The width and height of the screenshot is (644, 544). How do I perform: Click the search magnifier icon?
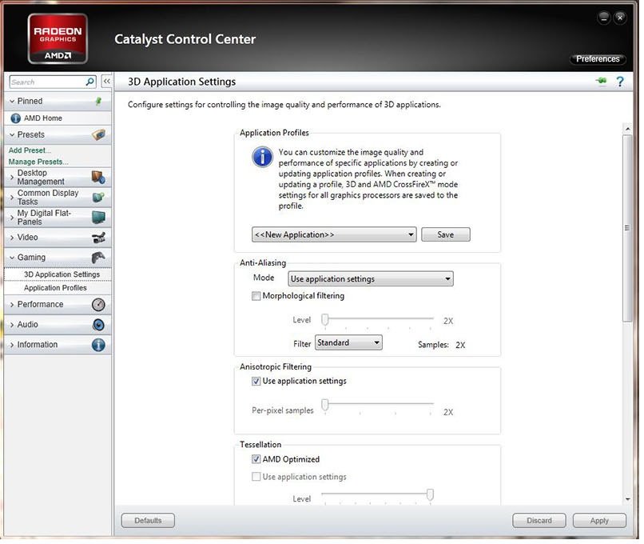pos(89,82)
